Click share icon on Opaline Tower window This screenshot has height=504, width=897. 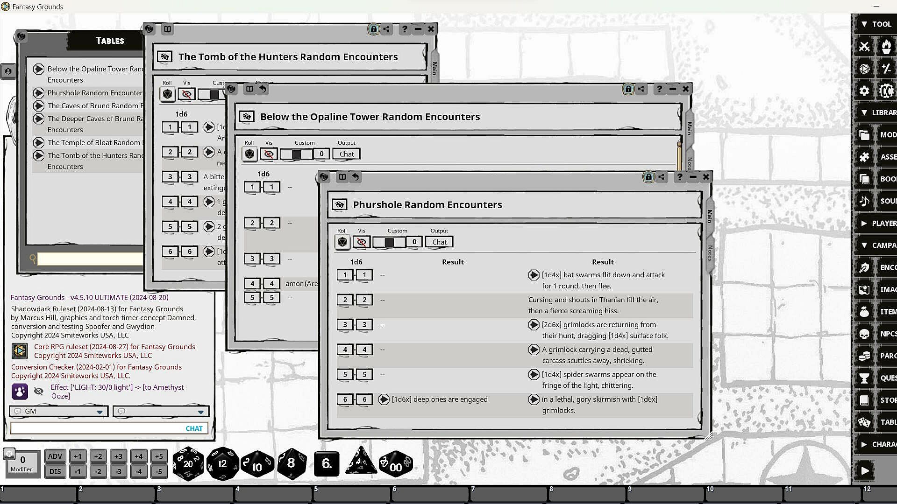point(641,89)
